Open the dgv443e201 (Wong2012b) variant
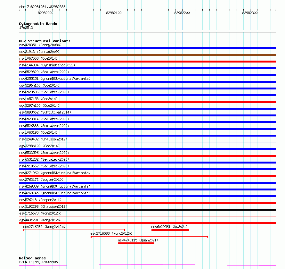The width and height of the screenshot is (285, 269). coord(40,220)
